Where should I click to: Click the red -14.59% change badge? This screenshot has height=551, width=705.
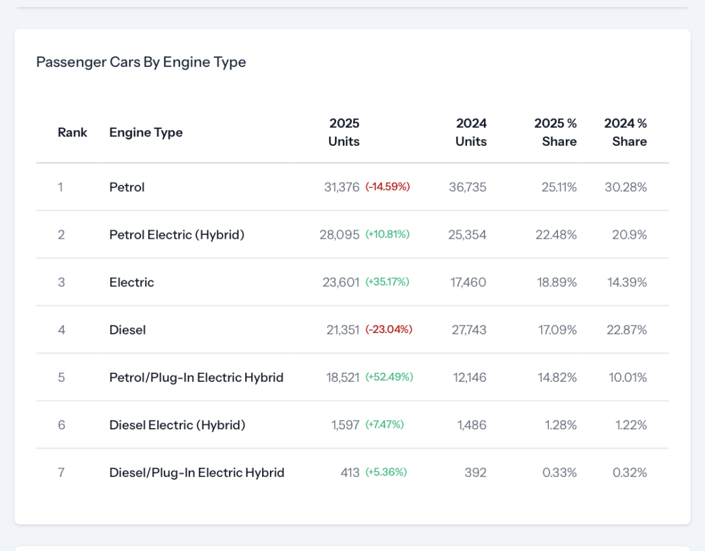click(x=388, y=187)
